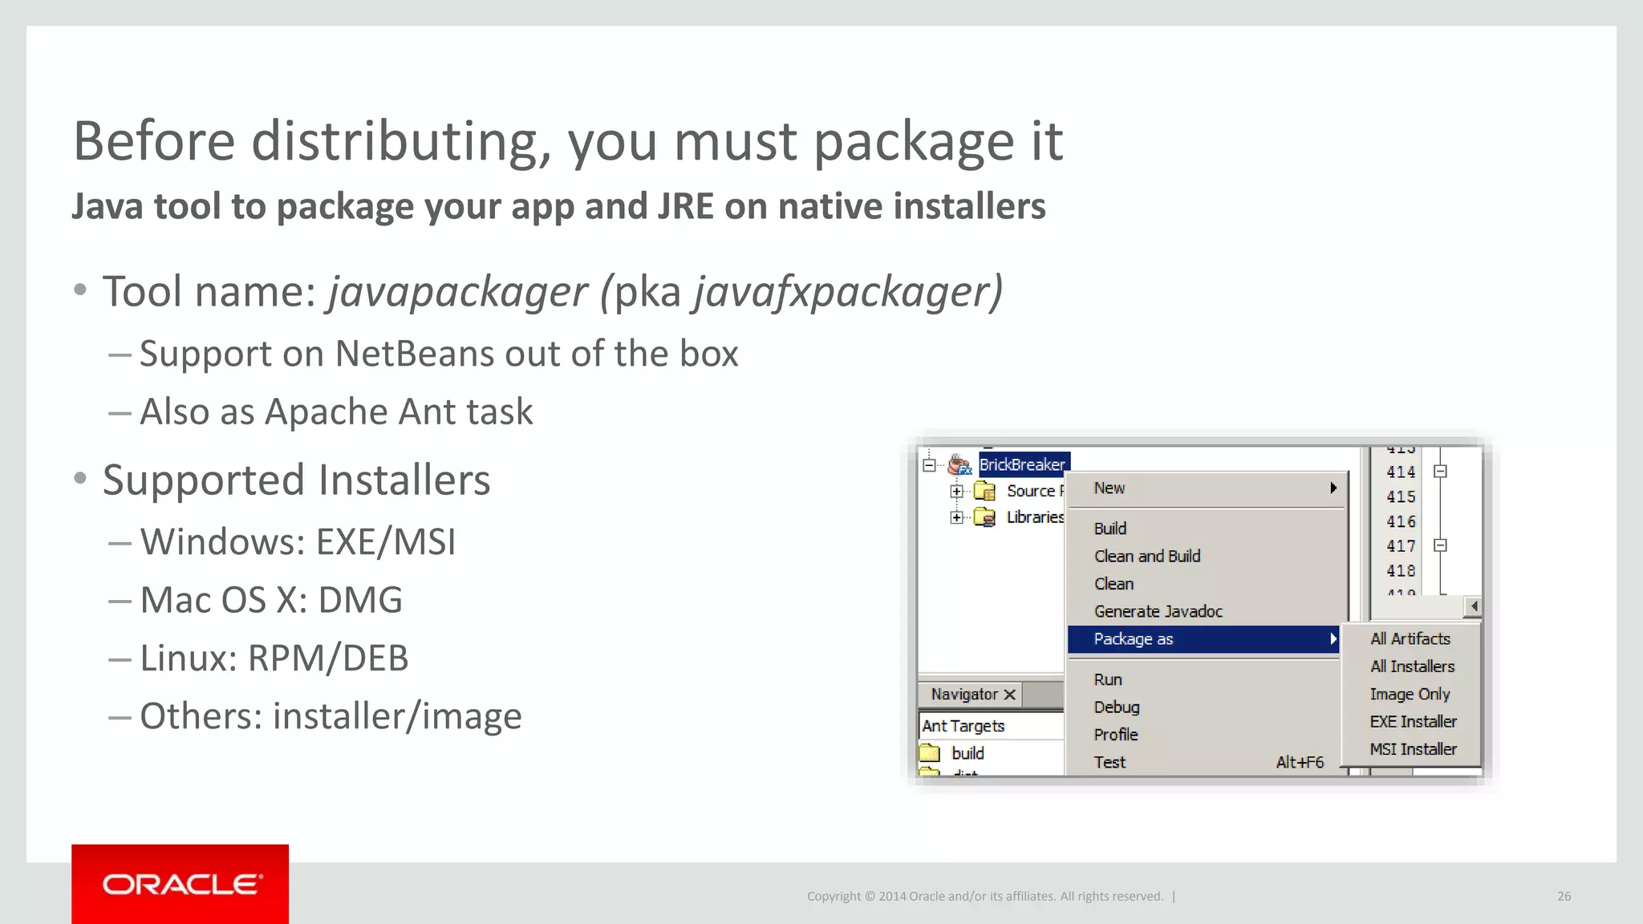Viewport: 1643px width, 924px height.
Task: Expand the Libraries tree node
Action: [956, 517]
